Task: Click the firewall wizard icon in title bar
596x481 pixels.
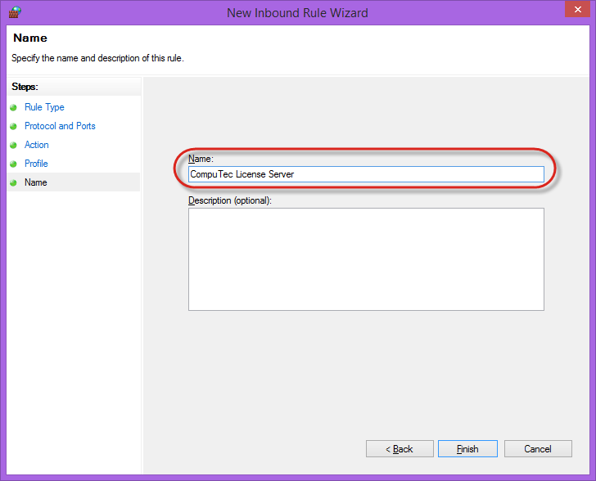Action: click(x=14, y=12)
